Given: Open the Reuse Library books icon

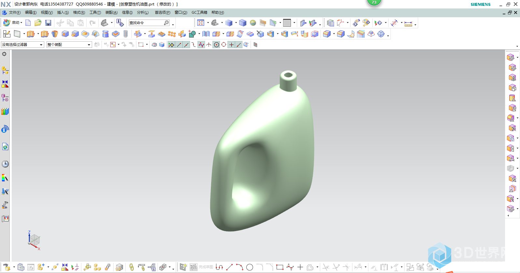Looking at the screenshot, I should pyautogui.click(x=5, y=112).
